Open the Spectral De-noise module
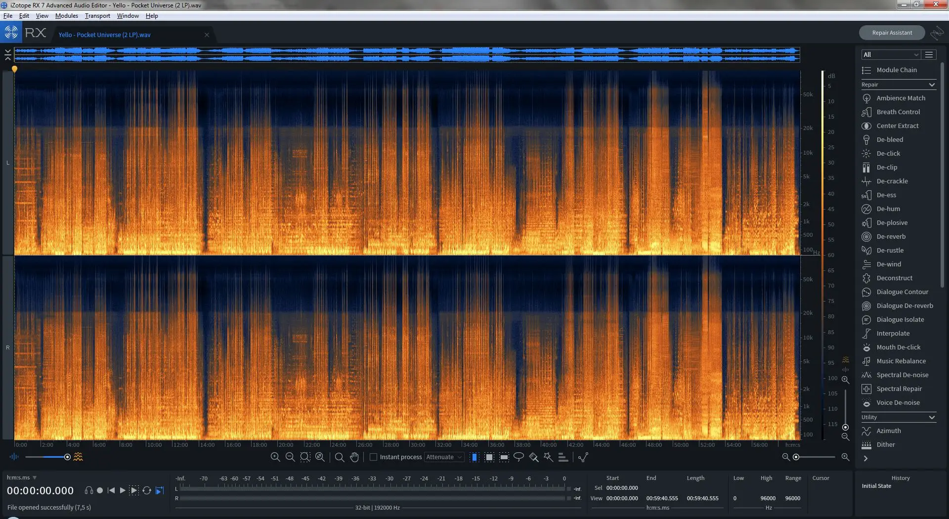 pyautogui.click(x=899, y=375)
